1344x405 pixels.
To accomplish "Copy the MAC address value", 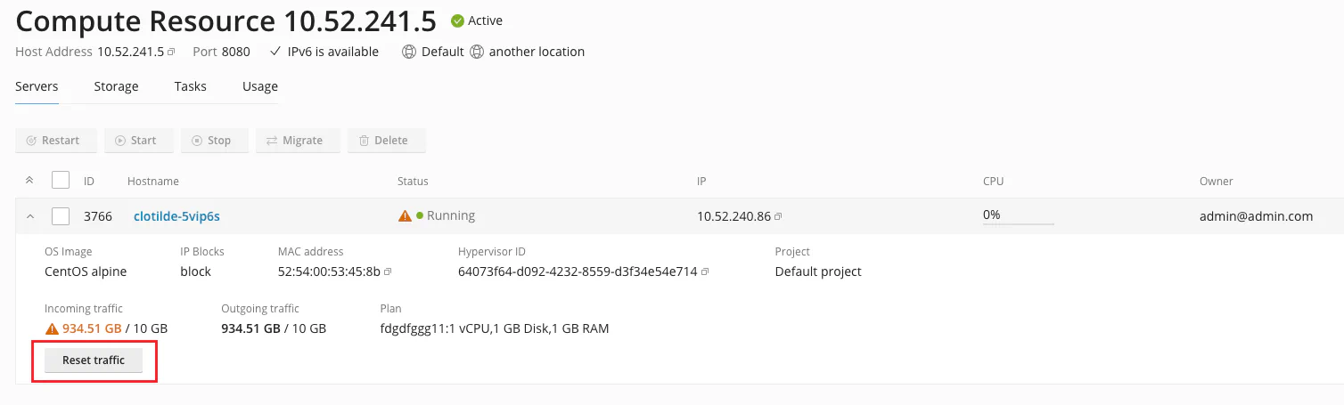I will pyautogui.click(x=388, y=271).
